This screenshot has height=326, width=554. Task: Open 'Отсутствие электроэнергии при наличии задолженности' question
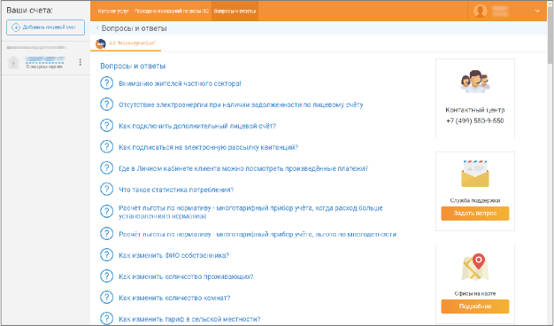(x=241, y=105)
